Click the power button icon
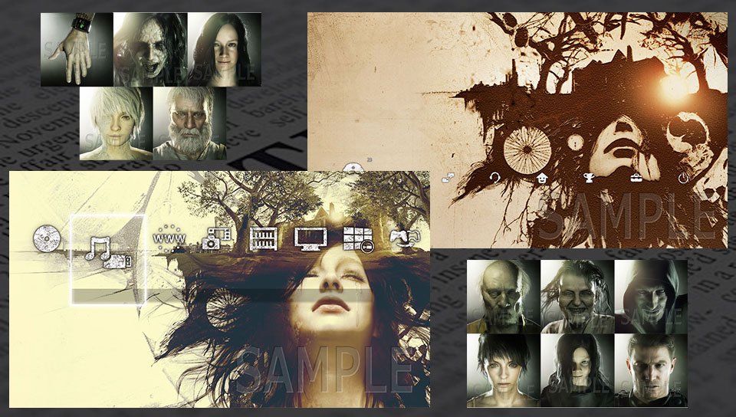The width and height of the screenshot is (736, 417). pos(683,178)
